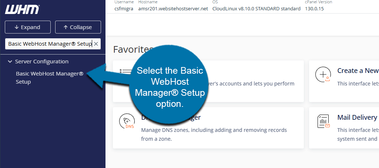Click the hostname amsr201.websitehostserver.net
This screenshot has height=168, width=379.
tap(173, 8)
